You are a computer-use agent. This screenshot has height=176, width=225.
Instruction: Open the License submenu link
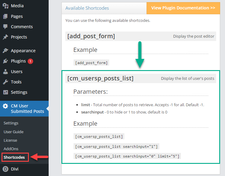pyautogui.click(x=10, y=140)
